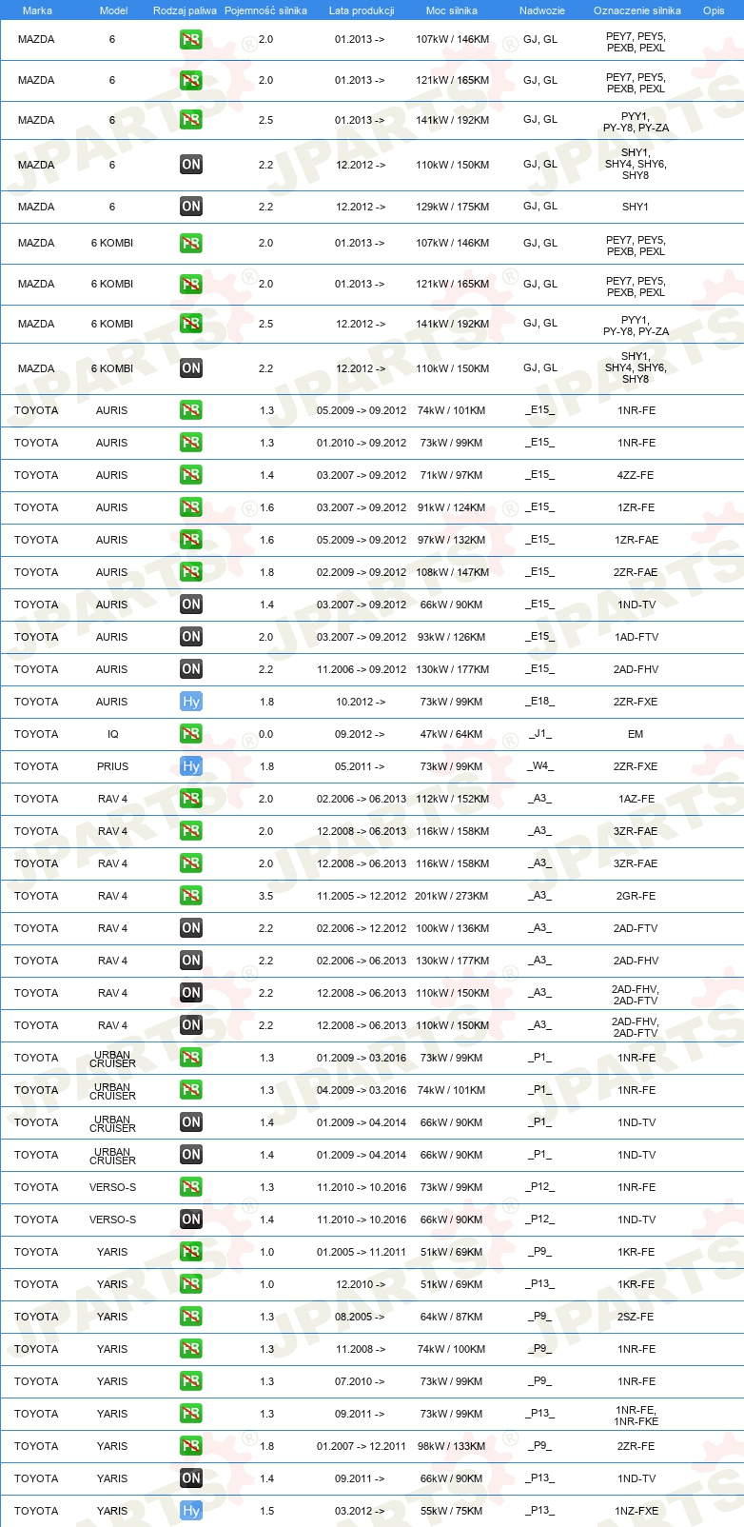Click power value 64kW / 87KM

click(x=452, y=1317)
